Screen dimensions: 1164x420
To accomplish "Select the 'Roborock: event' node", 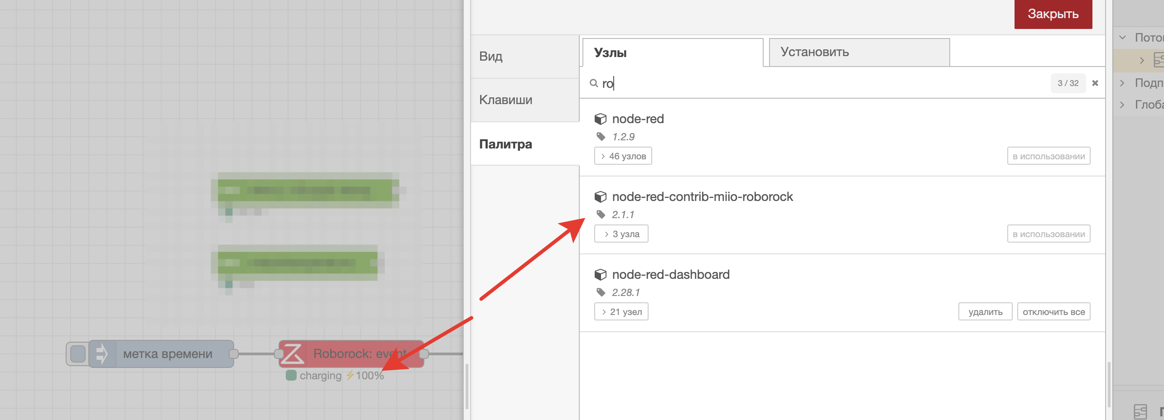I will [x=351, y=354].
